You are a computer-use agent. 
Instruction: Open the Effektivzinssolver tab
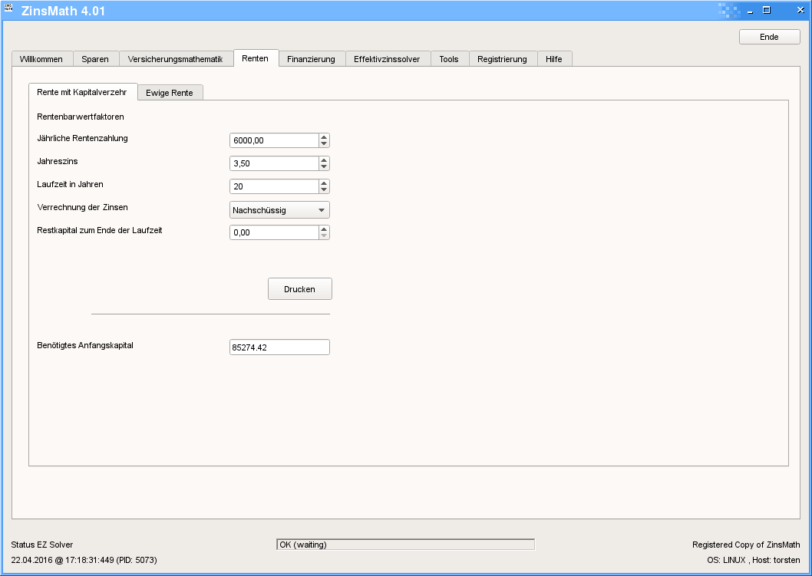(387, 59)
